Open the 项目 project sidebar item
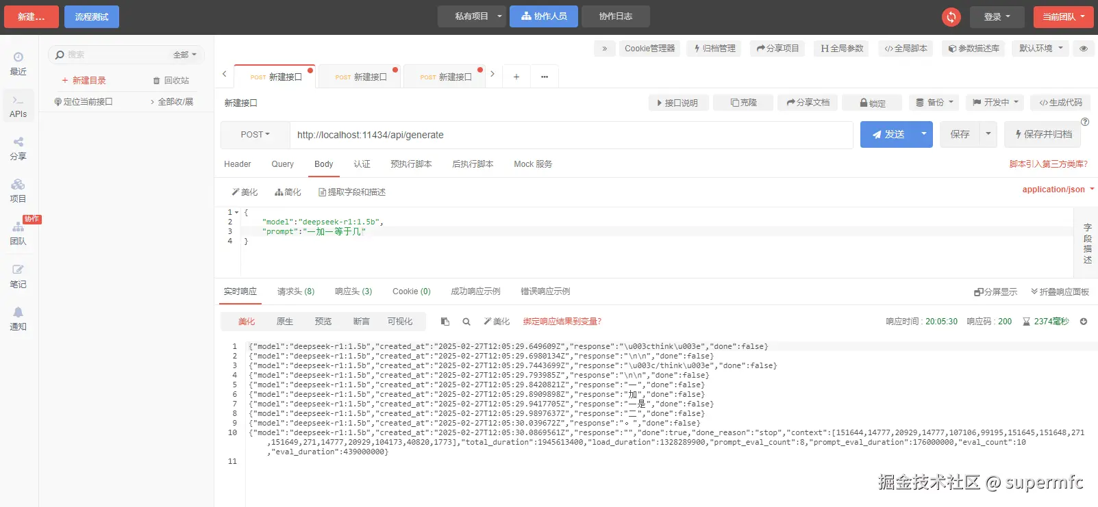 tap(18, 191)
